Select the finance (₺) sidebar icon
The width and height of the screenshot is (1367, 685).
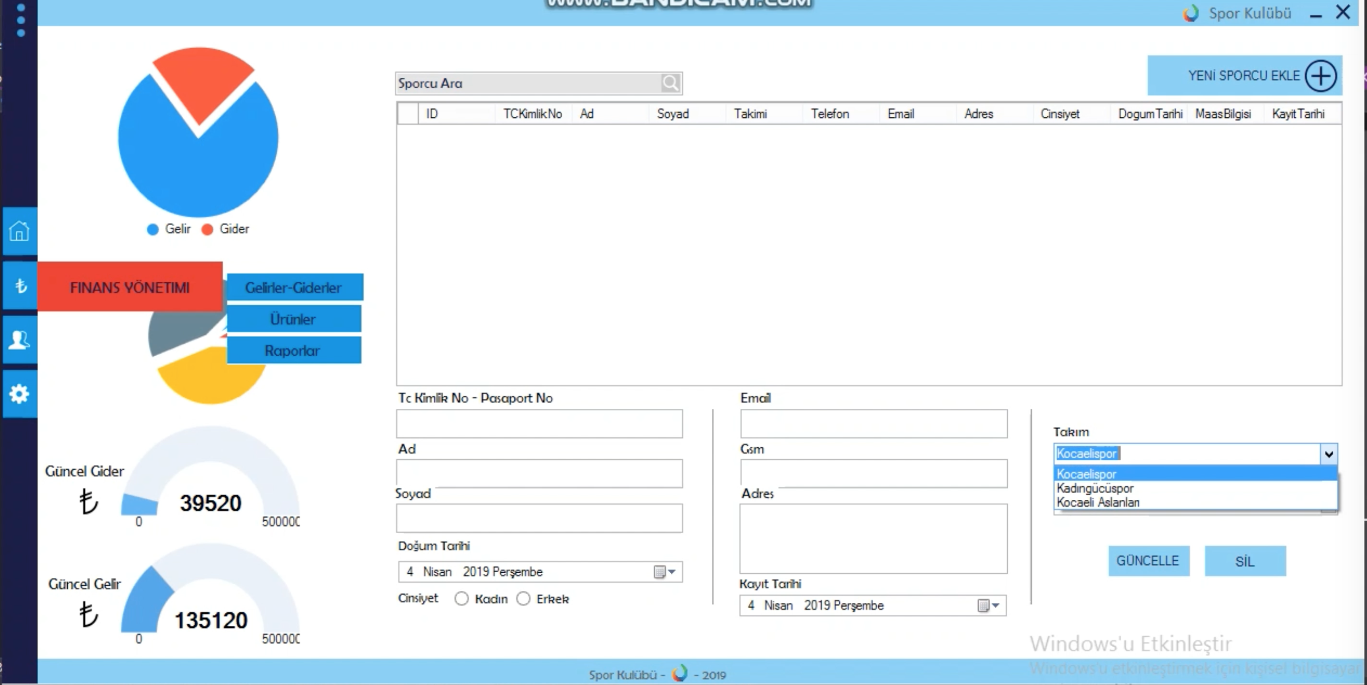click(x=20, y=286)
